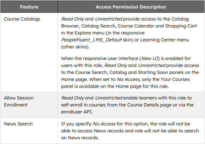205x144 pixels.
Task: Click the Access Permission Description header
Action: [131, 7]
